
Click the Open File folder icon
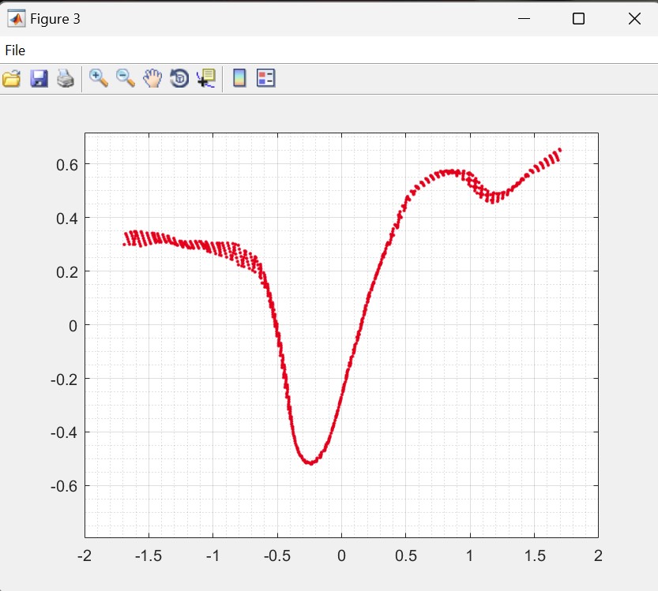(x=11, y=78)
